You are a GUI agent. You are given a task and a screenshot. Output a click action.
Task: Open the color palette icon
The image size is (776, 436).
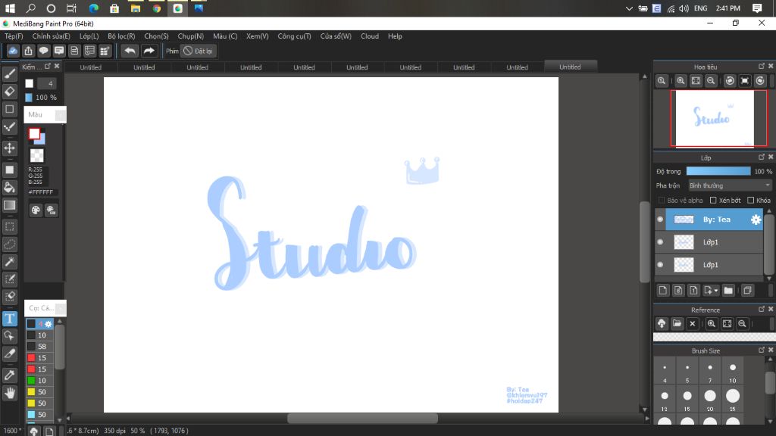click(36, 210)
